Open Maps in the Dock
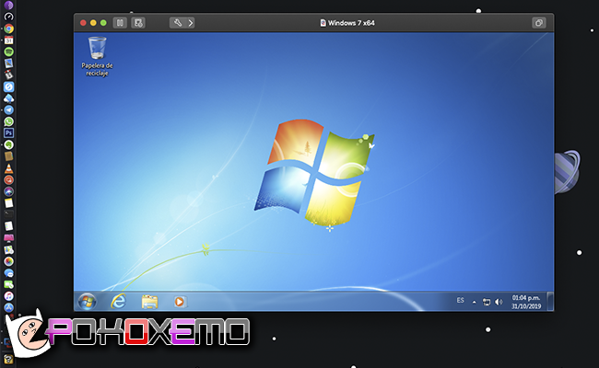599x368 pixels. 9,250
